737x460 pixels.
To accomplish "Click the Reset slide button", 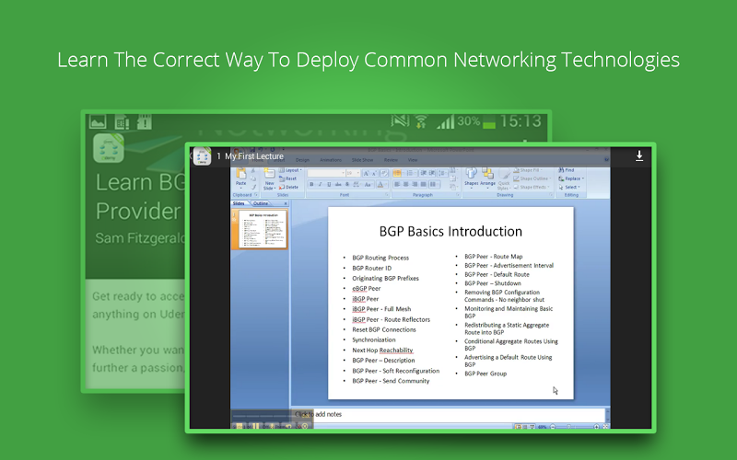I will pos(288,178).
